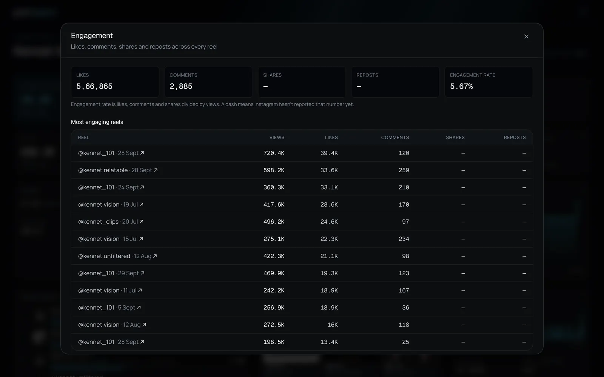Click the views value 496.2K
Viewport: 604px width, 377px height.
274,222
